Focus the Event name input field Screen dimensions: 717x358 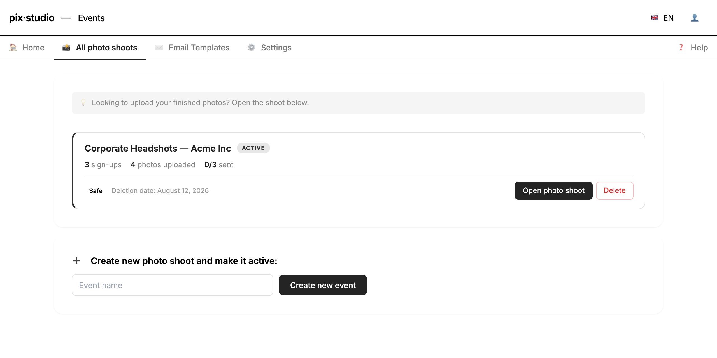coord(173,285)
